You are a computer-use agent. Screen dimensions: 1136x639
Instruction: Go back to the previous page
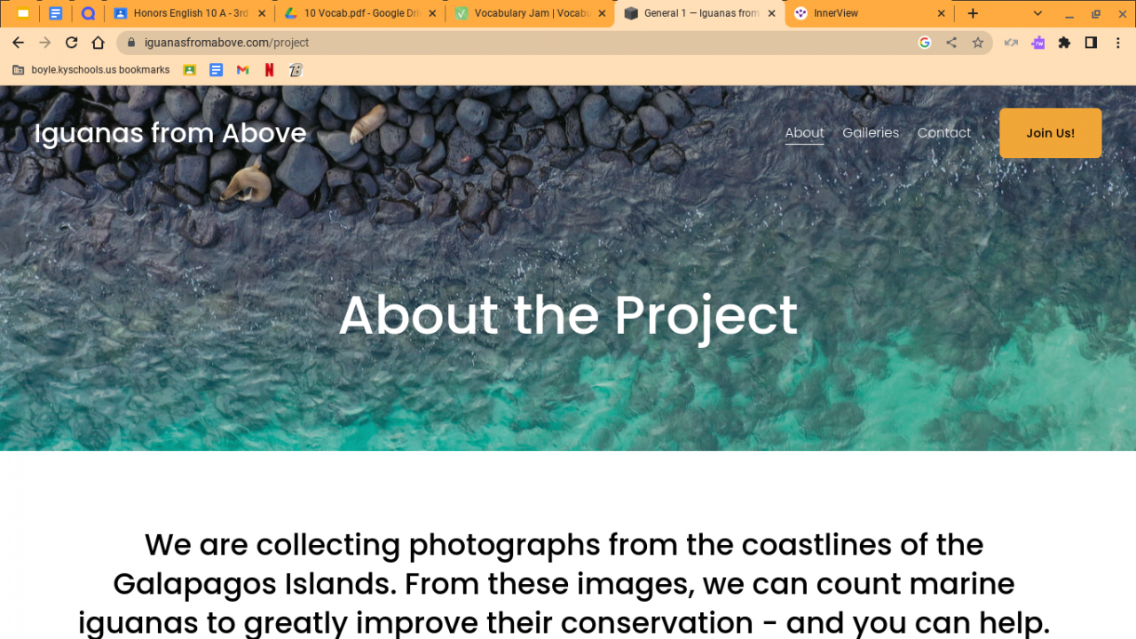[x=18, y=43]
